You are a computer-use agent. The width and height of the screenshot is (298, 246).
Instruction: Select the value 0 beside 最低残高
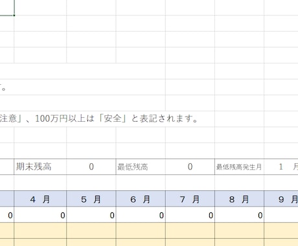(x=190, y=166)
